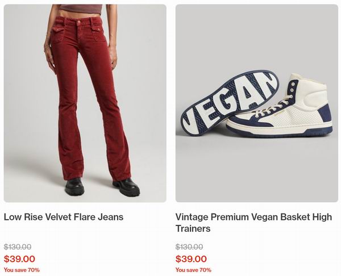Screen dimensions: 341x276
Task: Click 'You save 70%' under the jeans
Action: [22, 270]
